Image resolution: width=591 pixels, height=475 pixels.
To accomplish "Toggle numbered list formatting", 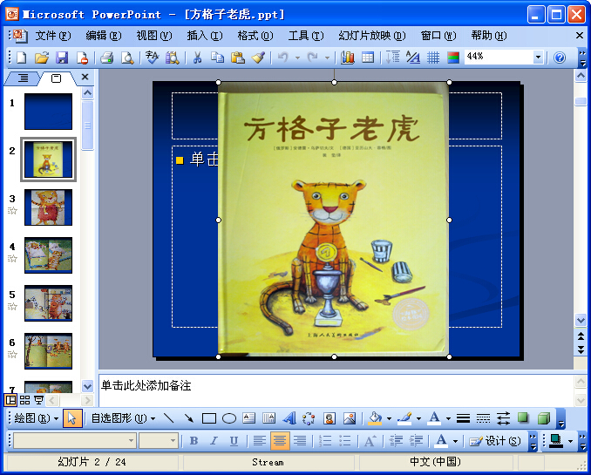I will 325,441.
